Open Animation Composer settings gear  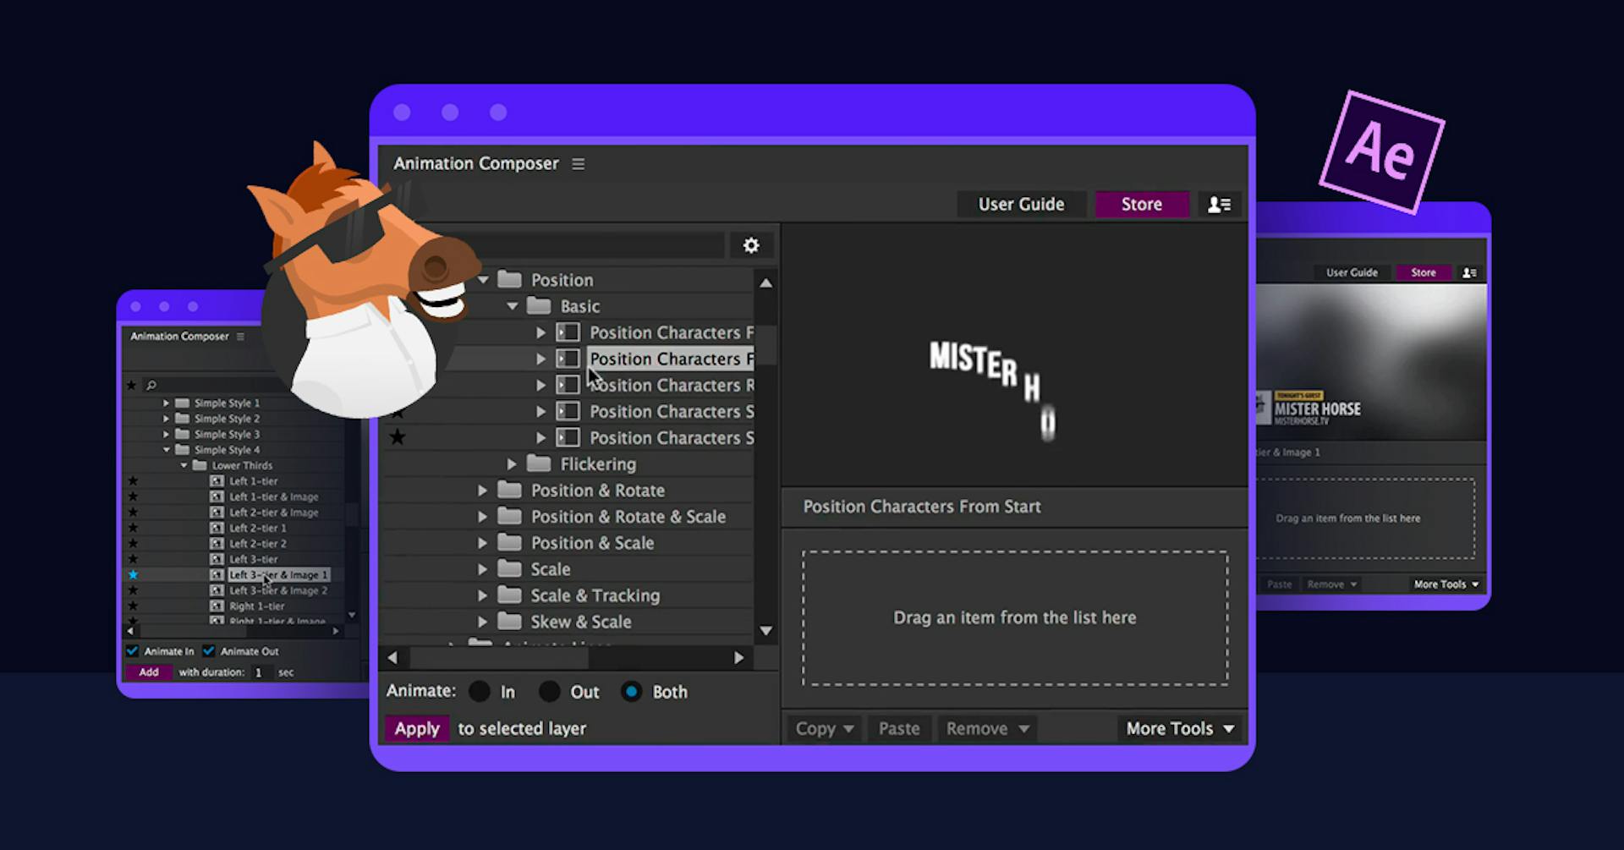tap(751, 245)
